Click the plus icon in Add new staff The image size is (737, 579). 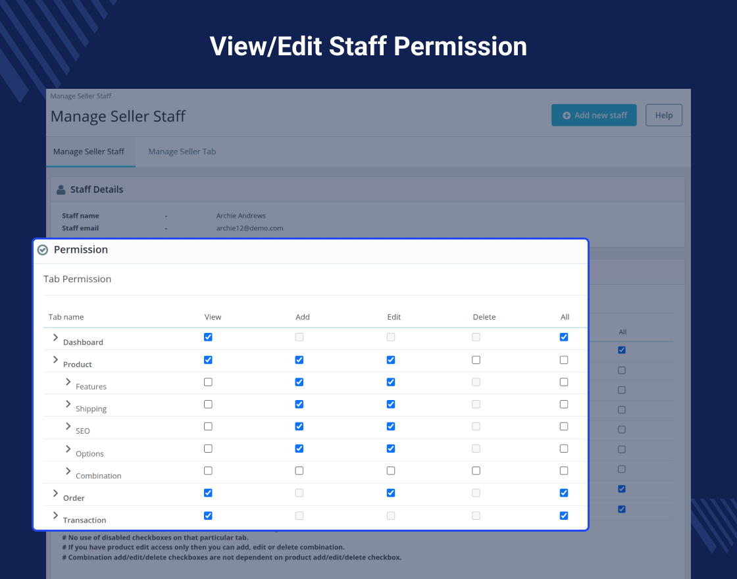click(x=567, y=116)
